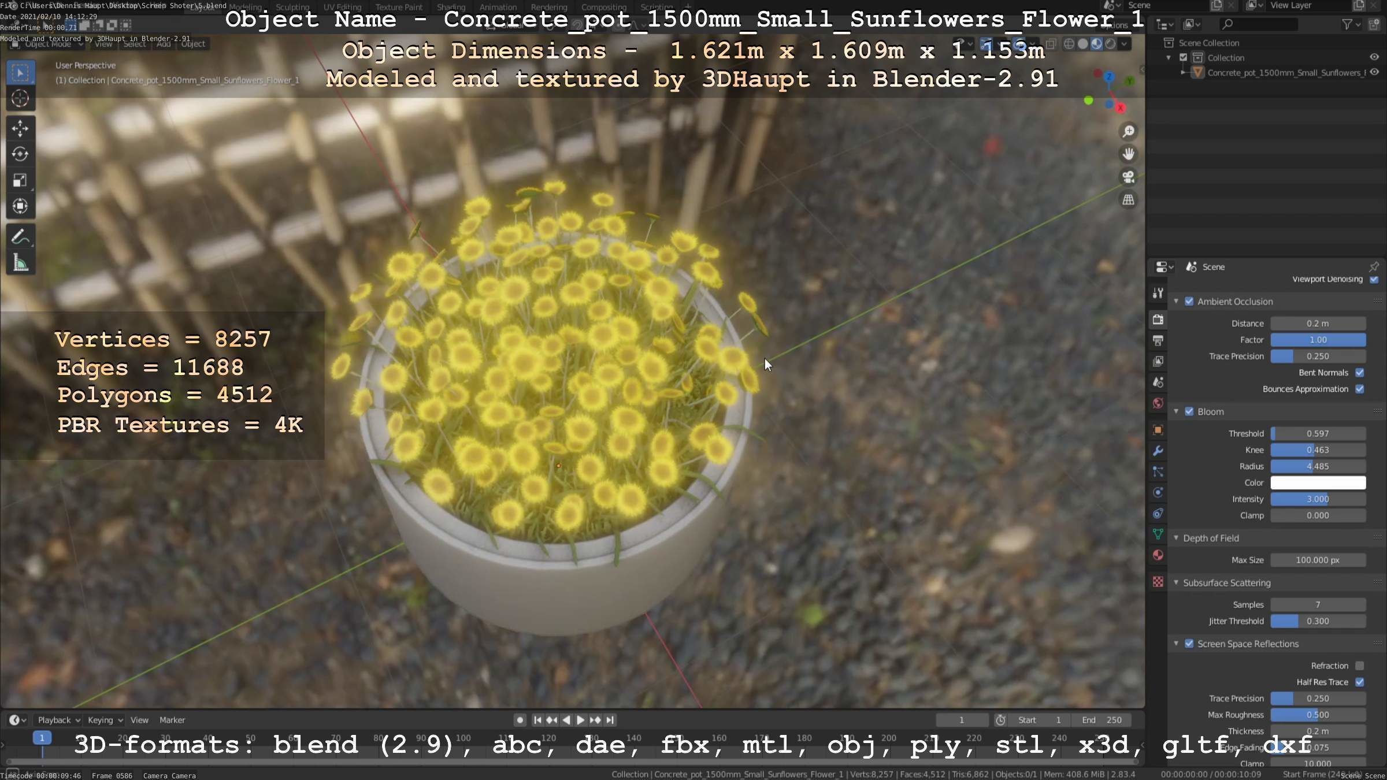
Task: Toggle Viewport Denoising checkbox
Action: pos(1374,280)
